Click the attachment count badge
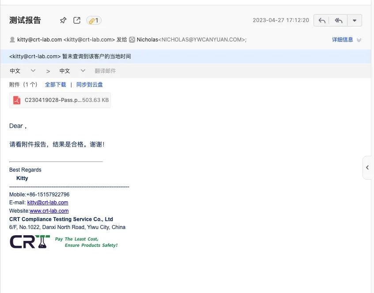Image resolution: width=374 pixels, height=293 pixels. tap(94, 20)
